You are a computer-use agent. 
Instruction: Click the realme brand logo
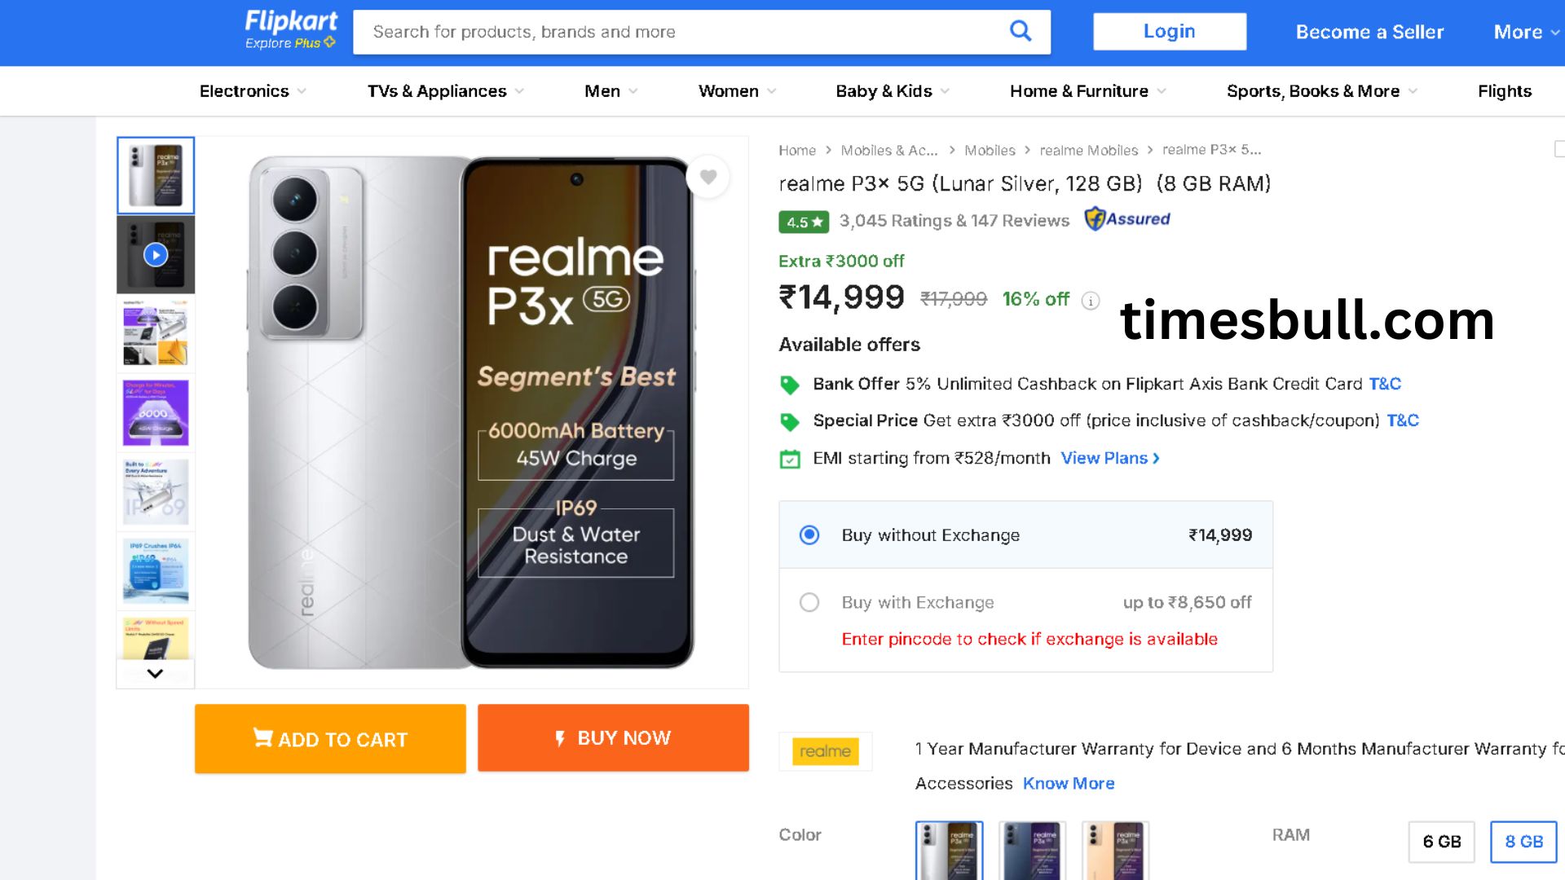pos(825,751)
